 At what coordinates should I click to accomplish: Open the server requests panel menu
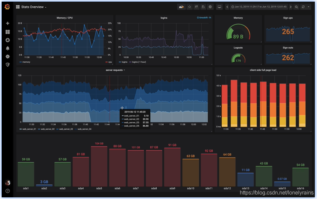pyautogui.click(x=115, y=70)
